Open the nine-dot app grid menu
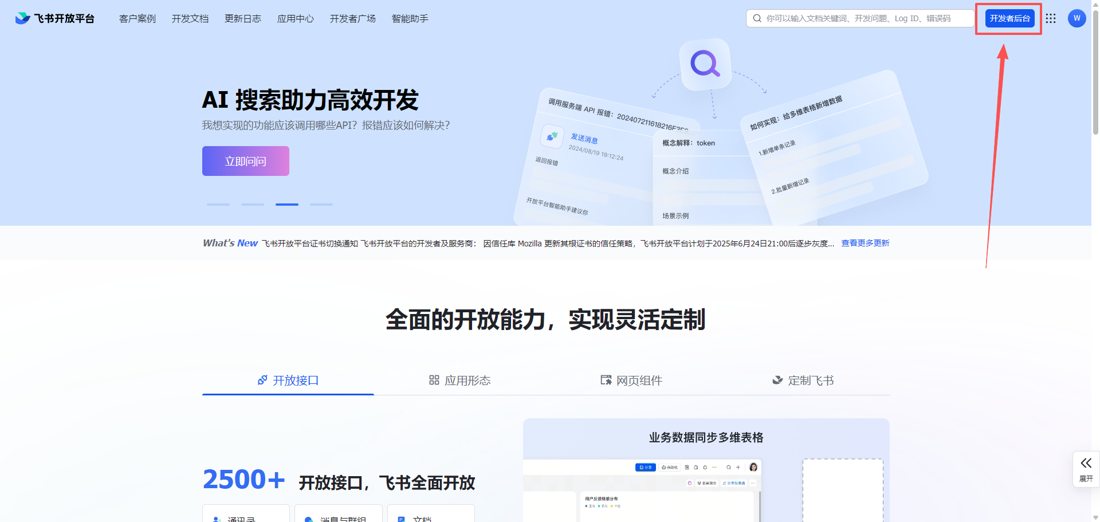Image resolution: width=1100 pixels, height=522 pixels. (1050, 18)
